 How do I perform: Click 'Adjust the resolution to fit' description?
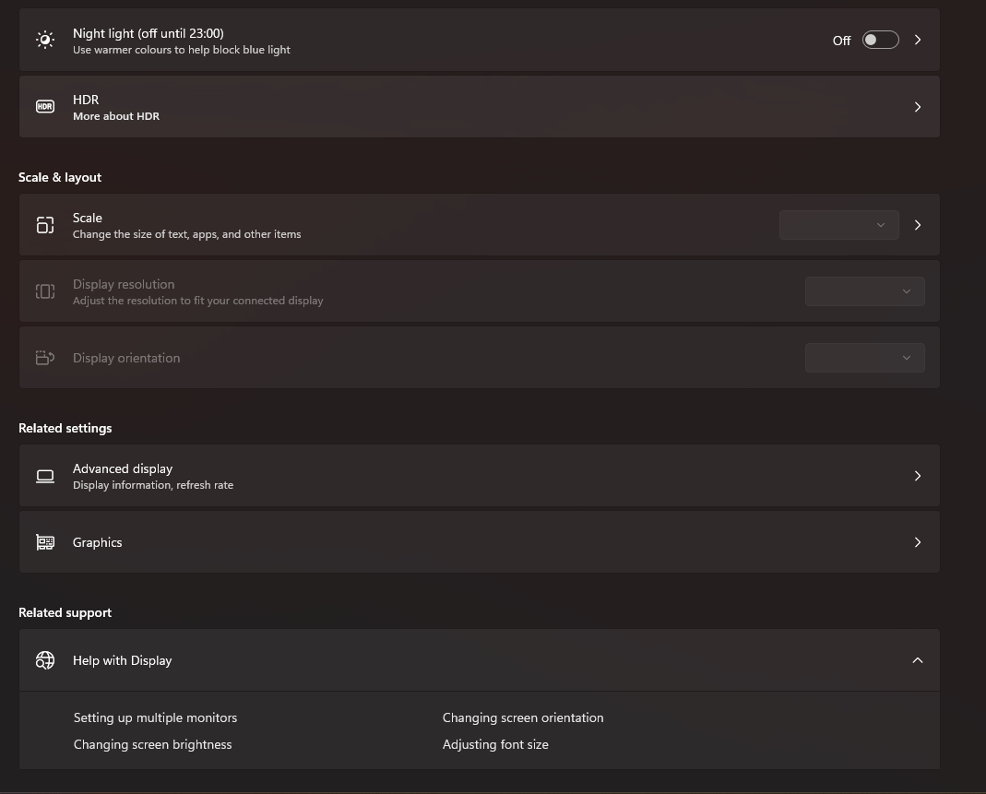point(198,301)
